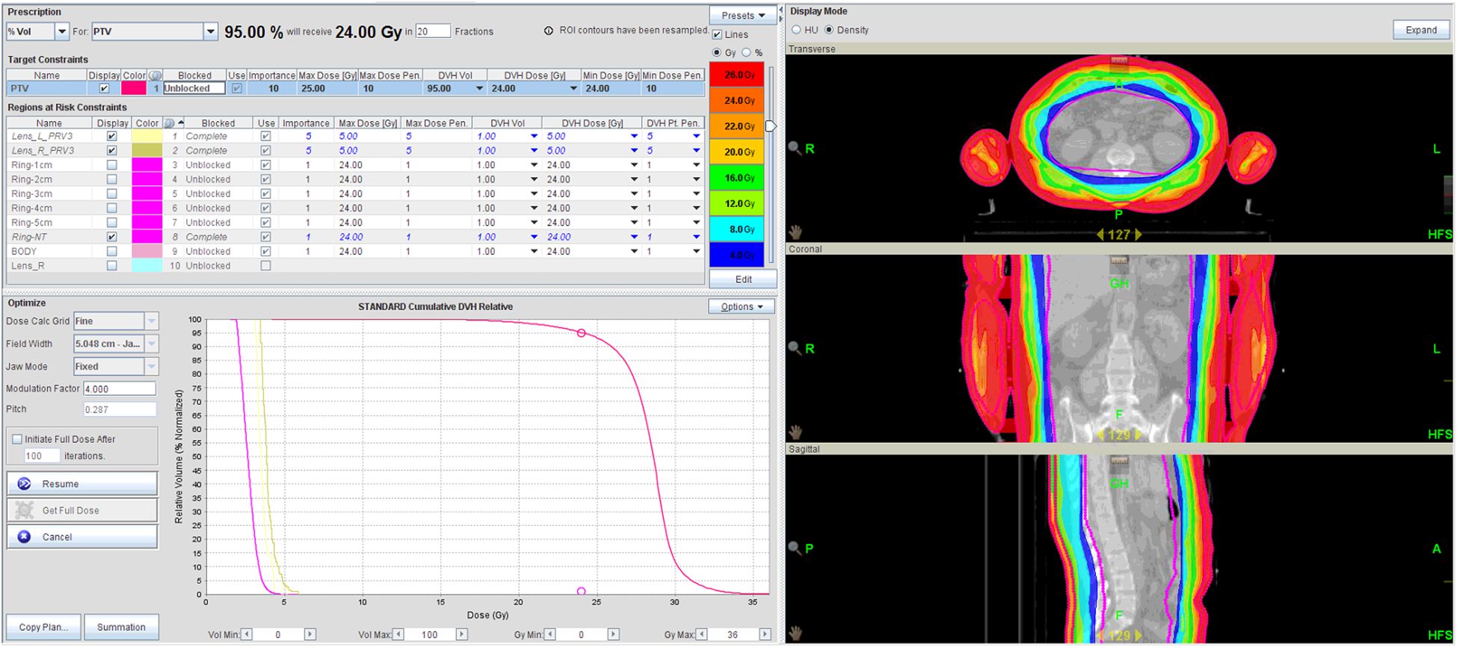Click the iterations field showing 100

pos(42,456)
